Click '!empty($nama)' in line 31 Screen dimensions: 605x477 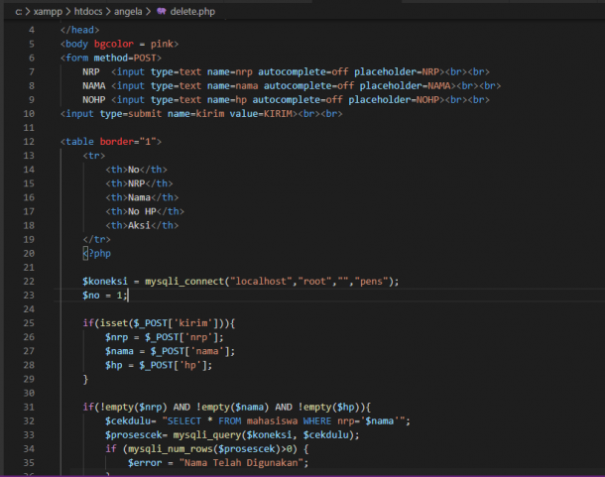tap(233, 408)
